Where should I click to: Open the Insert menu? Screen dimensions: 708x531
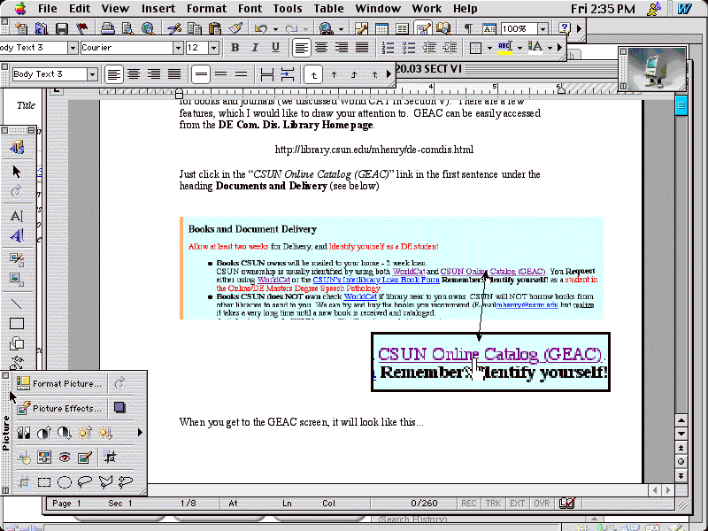(x=158, y=9)
